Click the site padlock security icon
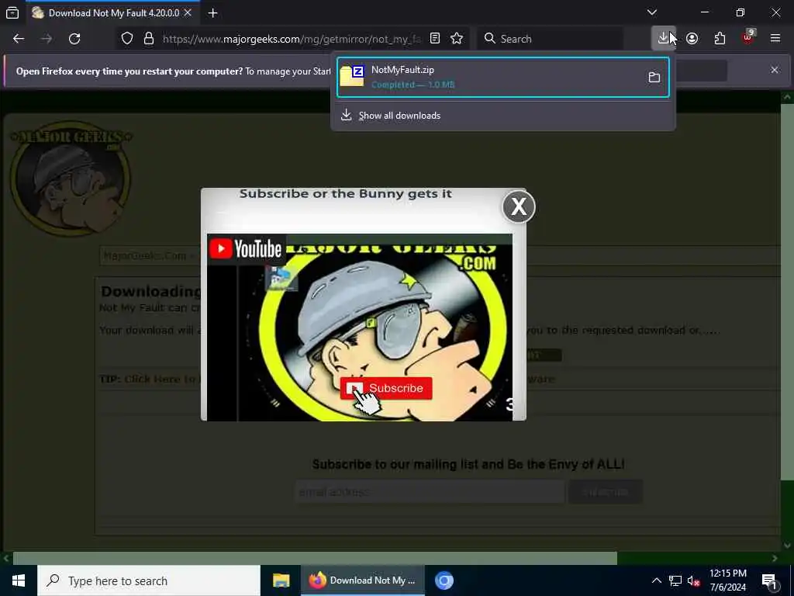The width and height of the screenshot is (794, 596). coord(148,39)
